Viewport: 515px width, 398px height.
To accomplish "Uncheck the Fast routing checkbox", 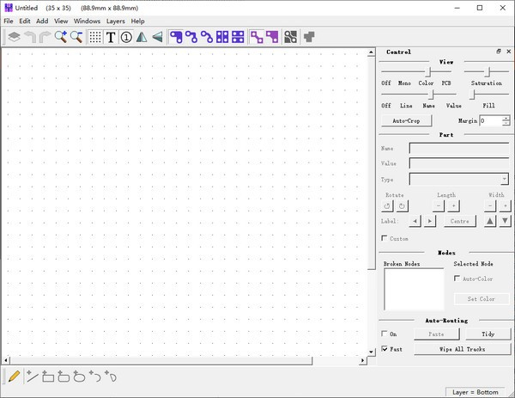I will point(384,350).
